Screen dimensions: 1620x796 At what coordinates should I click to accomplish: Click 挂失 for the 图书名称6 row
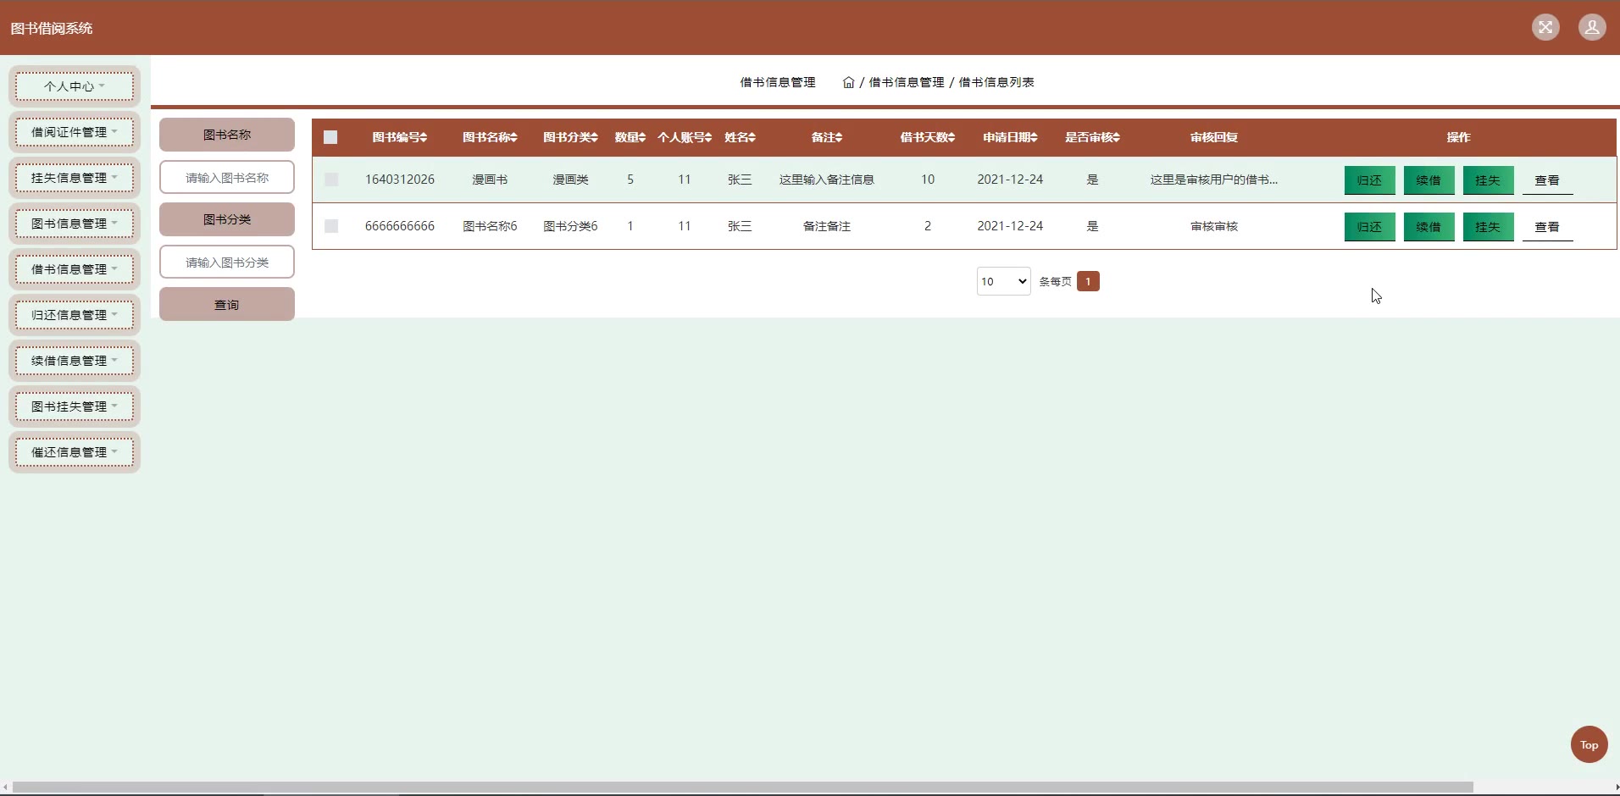point(1488,227)
